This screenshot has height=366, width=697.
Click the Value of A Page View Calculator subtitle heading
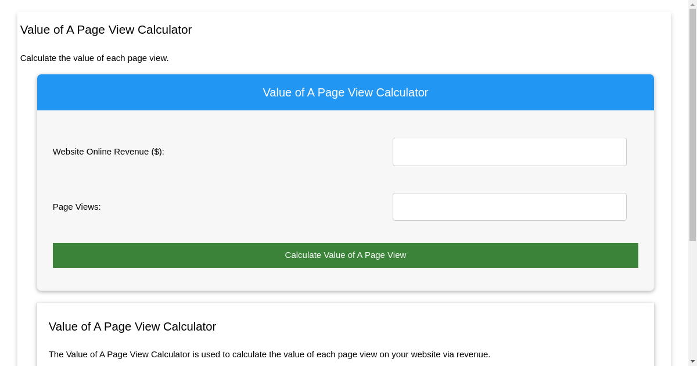pyautogui.click(x=132, y=326)
